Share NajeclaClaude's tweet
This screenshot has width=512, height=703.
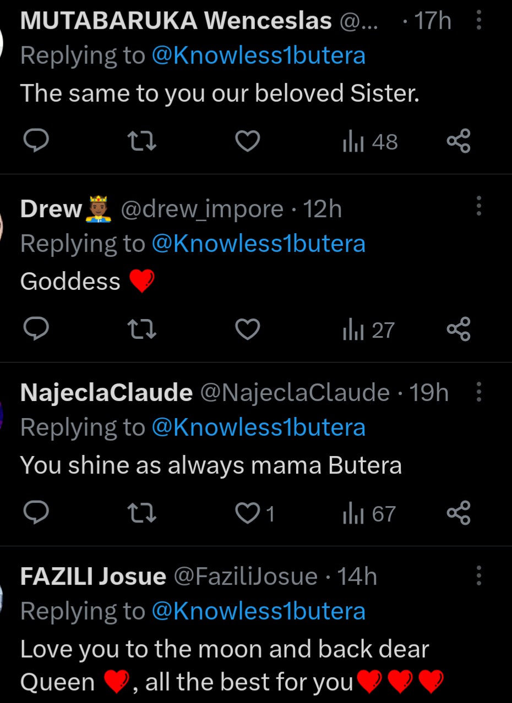tap(458, 513)
